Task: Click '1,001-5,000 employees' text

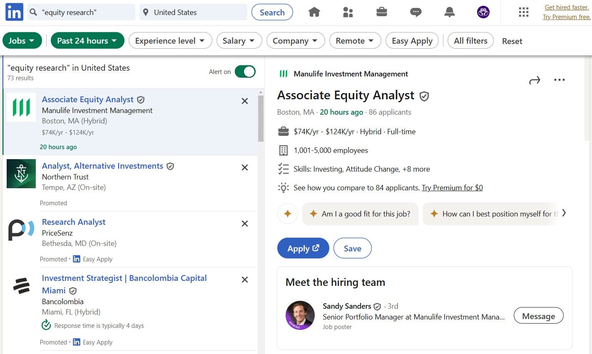Action: point(331,150)
